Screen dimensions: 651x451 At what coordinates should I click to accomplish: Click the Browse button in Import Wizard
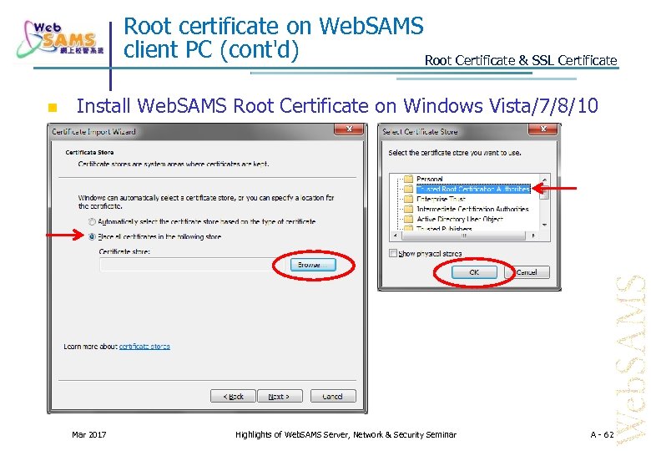click(313, 265)
